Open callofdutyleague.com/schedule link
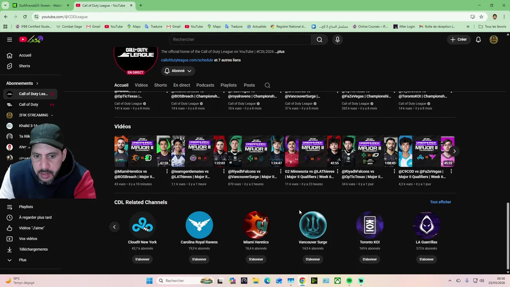Viewport: 510px width, 287px height. (187, 60)
